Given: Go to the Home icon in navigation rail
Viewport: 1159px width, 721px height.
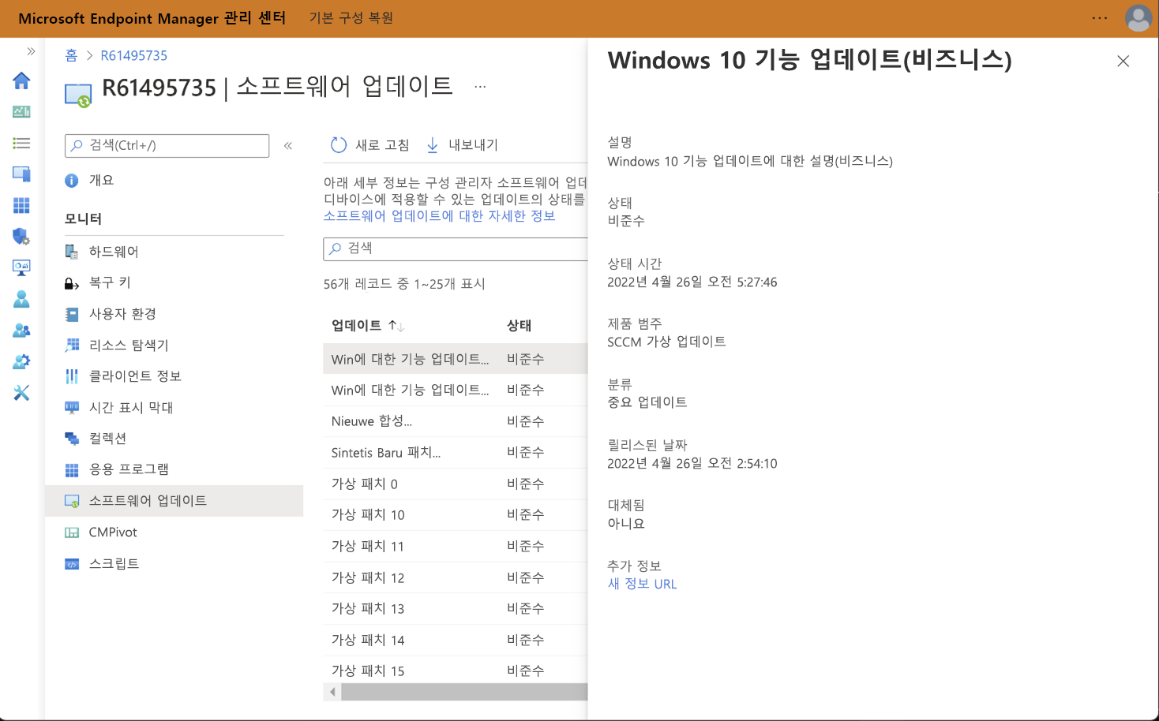Looking at the screenshot, I should point(21,80).
